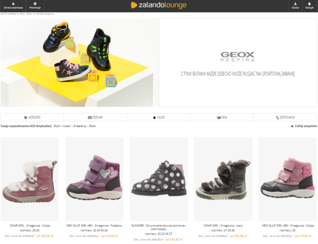Remove the Botki i kozaki filter
This screenshot has height=244, width=318.
click(x=62, y=126)
